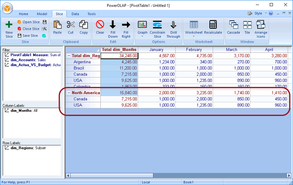Select Argentina January cell 1,234.00
The width and height of the screenshot is (293, 185).
(x=156, y=62)
